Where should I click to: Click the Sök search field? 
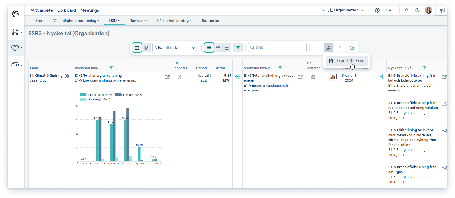click(277, 48)
